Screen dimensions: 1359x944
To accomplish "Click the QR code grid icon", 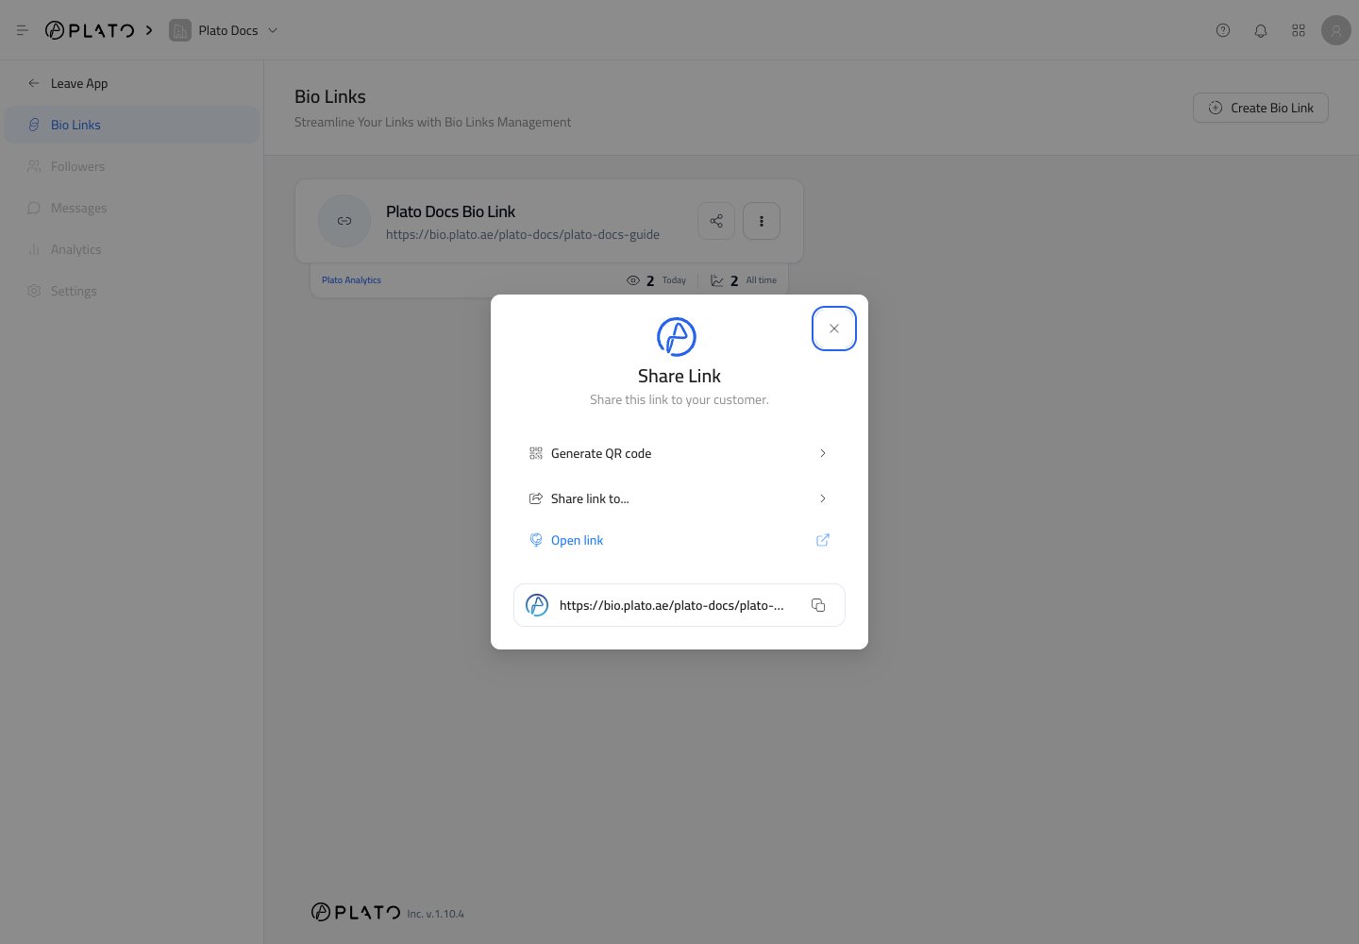I will click(x=536, y=453).
